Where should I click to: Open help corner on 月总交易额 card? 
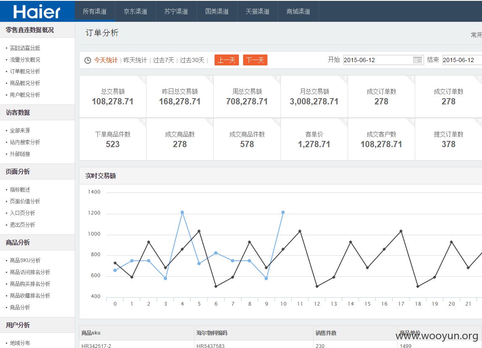click(x=344, y=80)
